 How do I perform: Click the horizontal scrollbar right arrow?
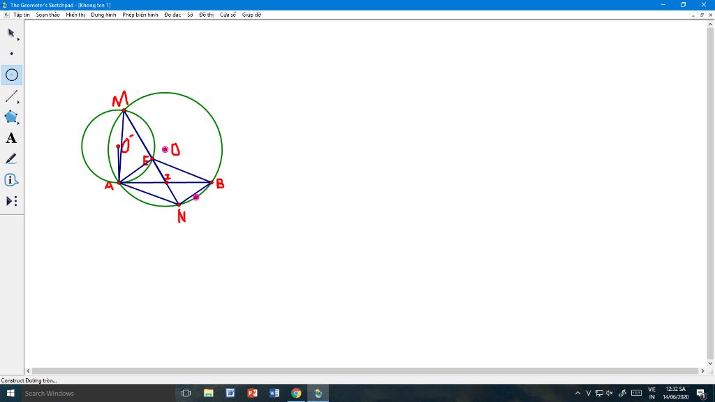coord(702,371)
